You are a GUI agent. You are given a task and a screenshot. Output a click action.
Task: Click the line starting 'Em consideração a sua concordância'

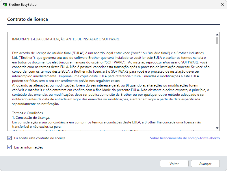(107, 122)
